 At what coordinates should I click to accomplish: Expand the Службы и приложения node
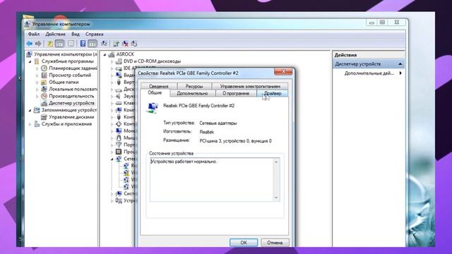coord(30,124)
